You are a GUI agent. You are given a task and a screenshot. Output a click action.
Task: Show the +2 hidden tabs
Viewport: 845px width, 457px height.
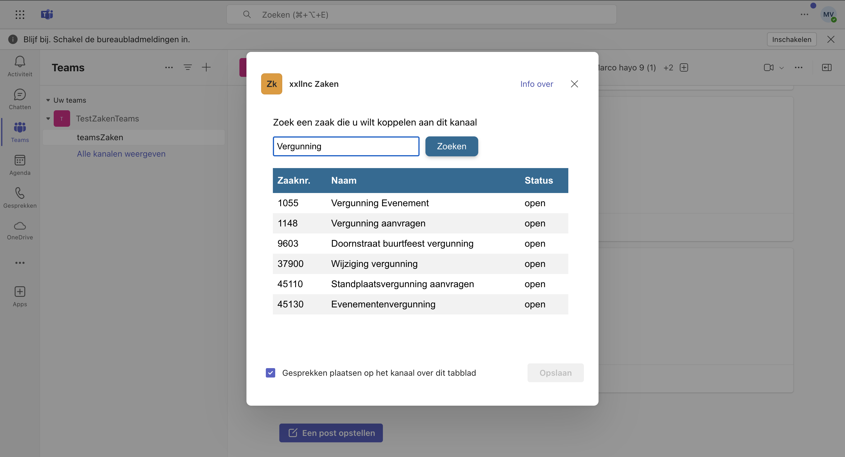(x=668, y=67)
